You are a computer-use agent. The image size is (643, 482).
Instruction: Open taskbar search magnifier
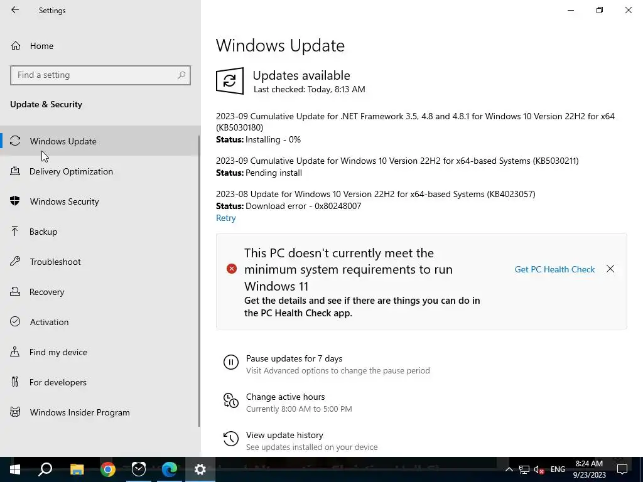[x=45, y=469]
